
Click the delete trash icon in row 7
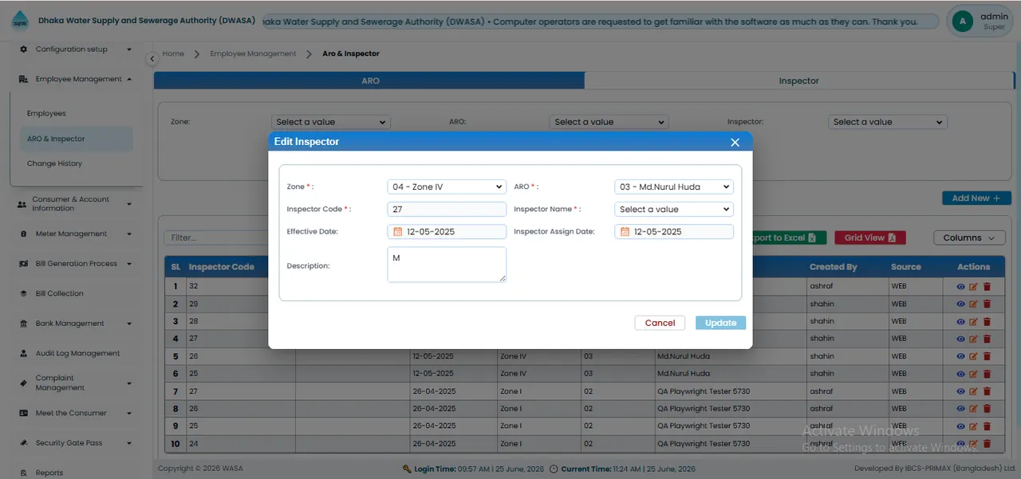pos(987,391)
